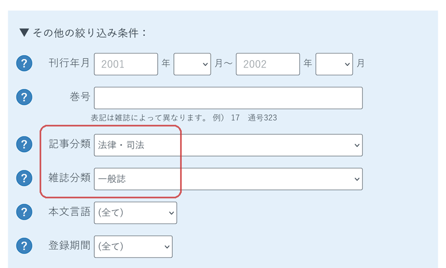Show help for 本文言語 field
This screenshot has height=268, width=446.
24,212
